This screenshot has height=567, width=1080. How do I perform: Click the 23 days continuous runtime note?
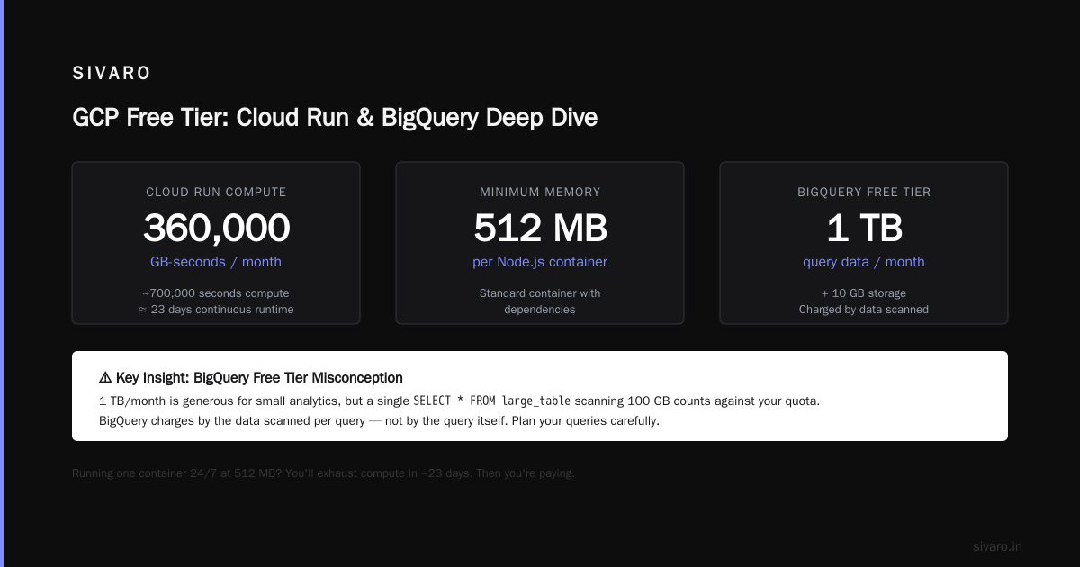click(x=216, y=310)
